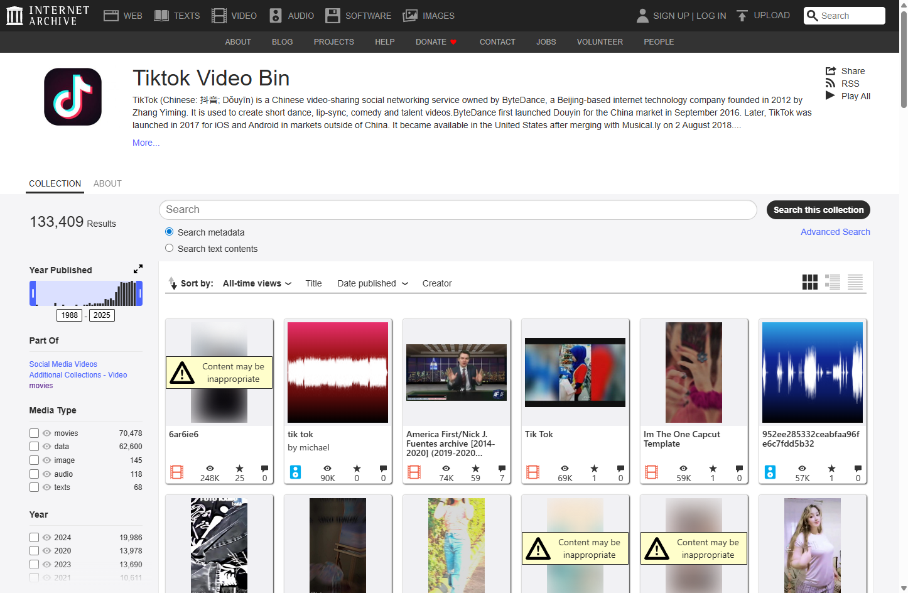Screen dimensions: 908x593
Task: Click the Play All triangle icon
Action: point(830,95)
